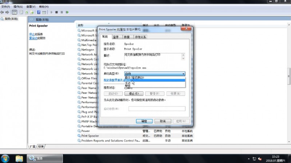Toggle the show/hide action pane icon
Screen dimensions: 291x163
tap(44, 12)
